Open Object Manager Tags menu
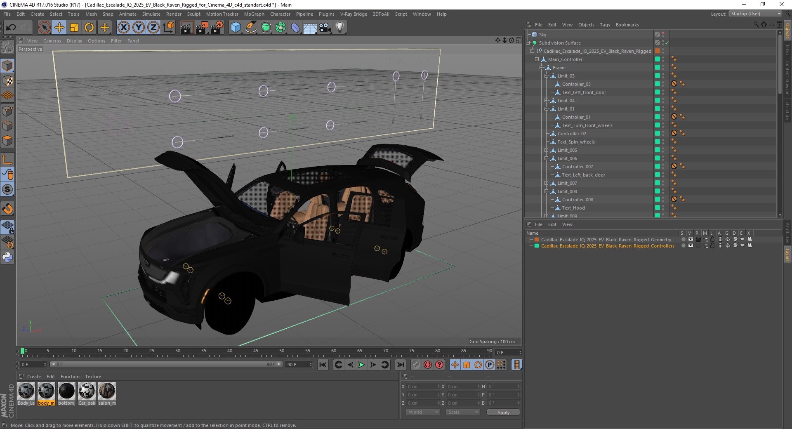 pos(605,25)
